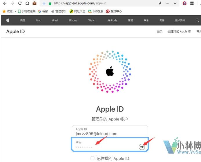Open the 游戏中心 bookmark
This screenshot has width=201, height=162.
114,11
